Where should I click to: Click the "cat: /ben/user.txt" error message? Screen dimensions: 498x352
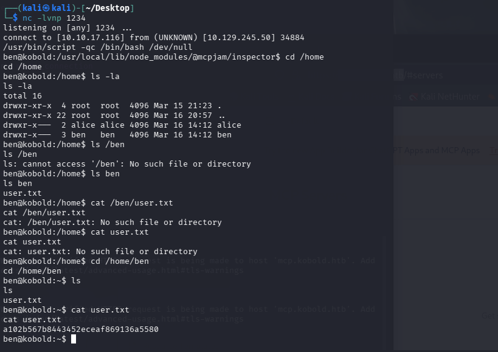click(x=112, y=222)
